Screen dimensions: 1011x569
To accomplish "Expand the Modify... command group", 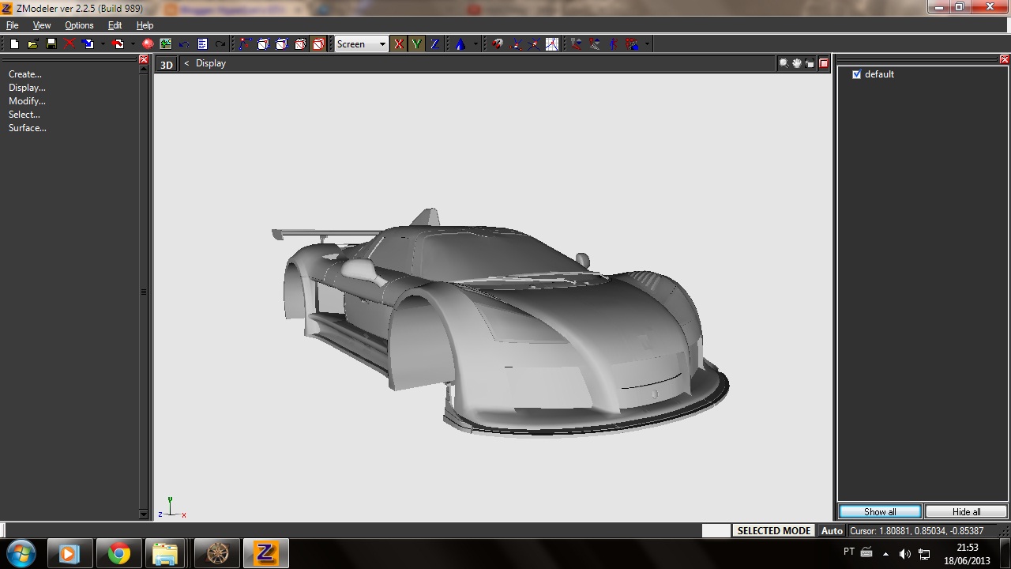I will coord(27,101).
